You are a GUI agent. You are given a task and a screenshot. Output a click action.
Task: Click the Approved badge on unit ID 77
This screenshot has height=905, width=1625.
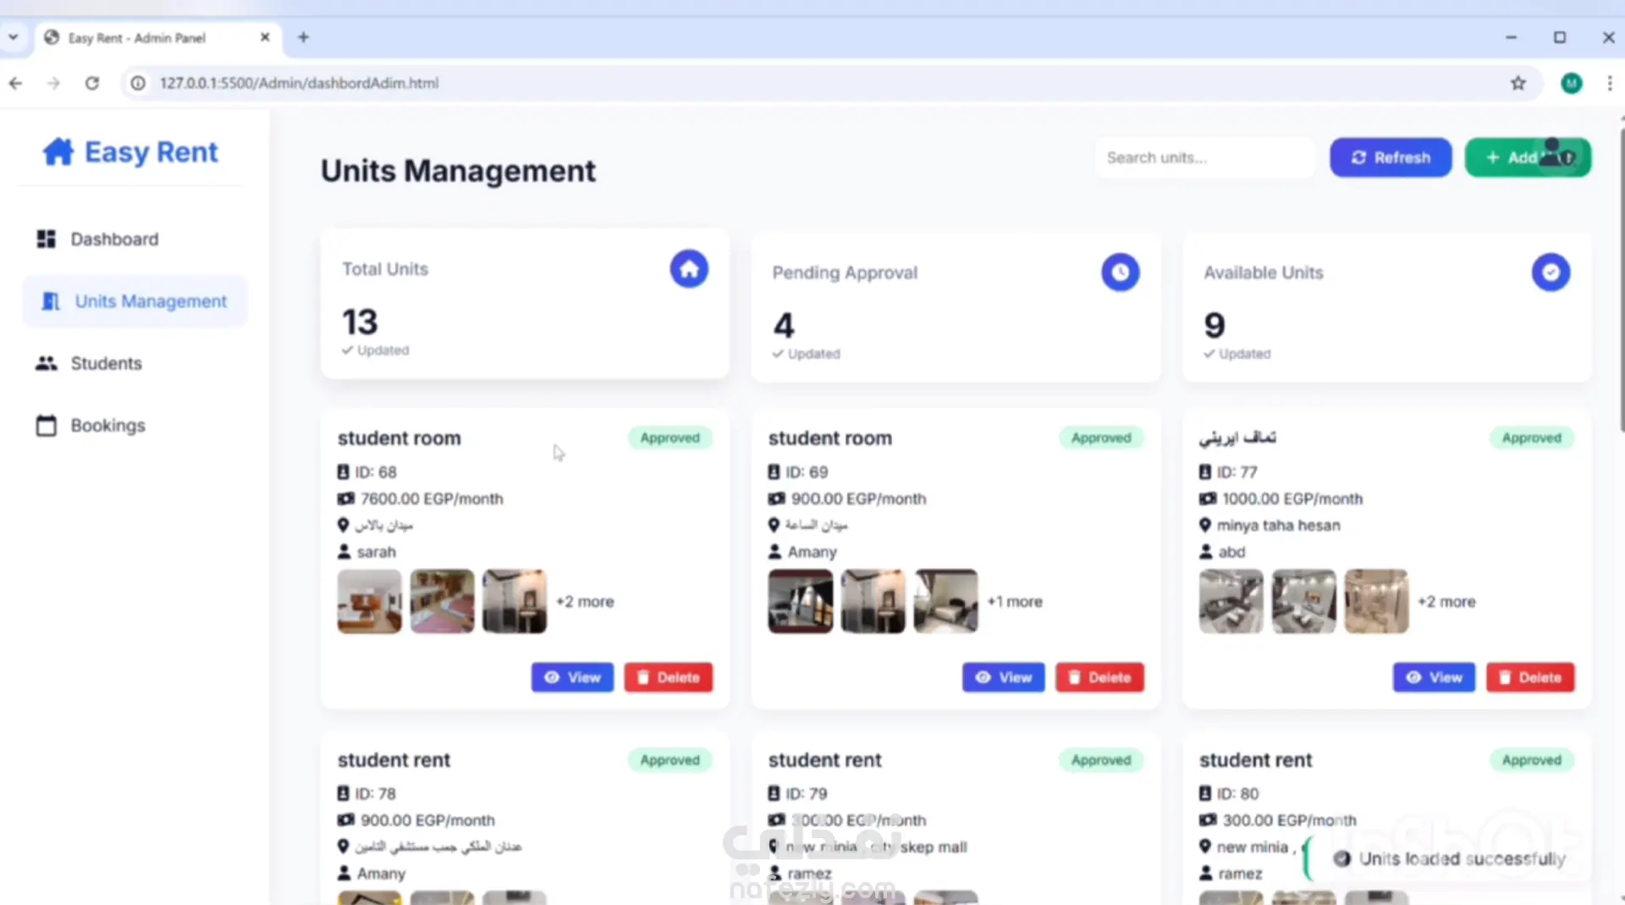1532,438
